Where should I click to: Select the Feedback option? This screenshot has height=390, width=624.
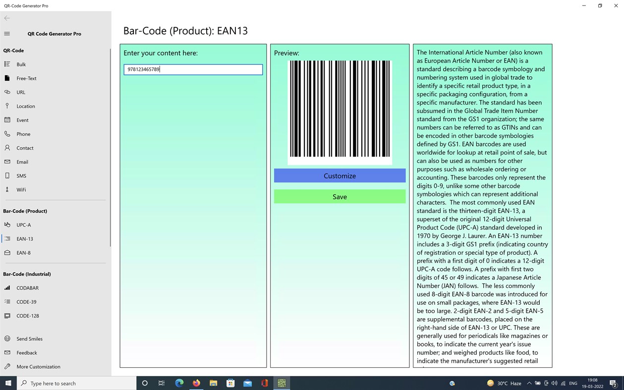(26, 352)
